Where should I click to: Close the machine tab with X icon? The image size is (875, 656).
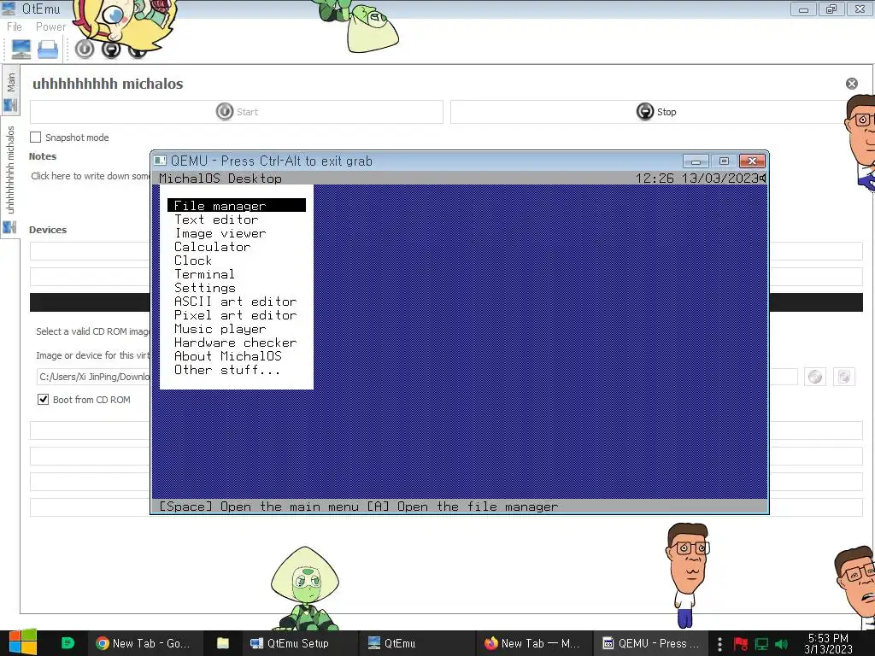852,84
